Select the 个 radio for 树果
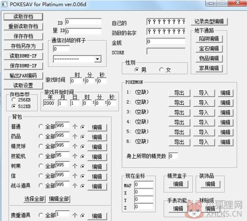 pos(82,167)
